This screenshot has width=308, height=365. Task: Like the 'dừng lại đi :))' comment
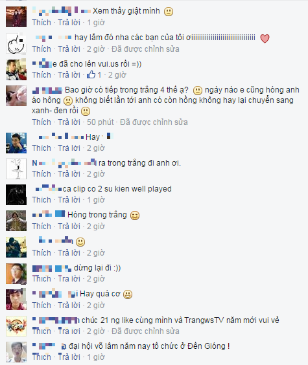41,279
